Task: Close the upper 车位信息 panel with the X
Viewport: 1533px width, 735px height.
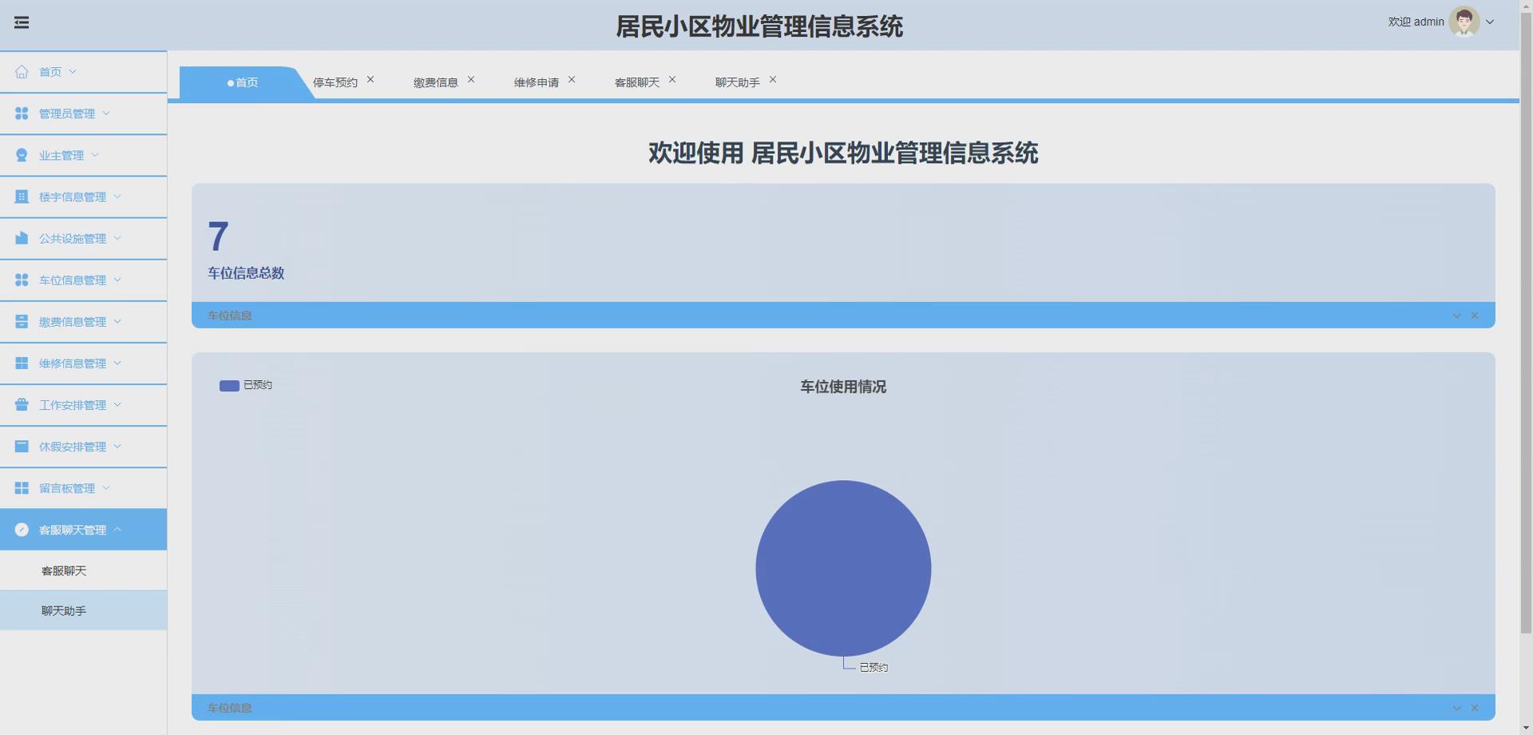Action: click(x=1476, y=315)
